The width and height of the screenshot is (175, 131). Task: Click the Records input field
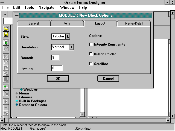(x=55, y=58)
